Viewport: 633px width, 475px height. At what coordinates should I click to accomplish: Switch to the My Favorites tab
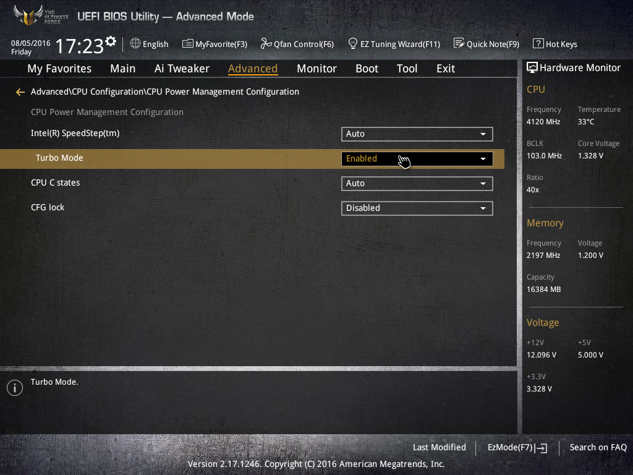[x=59, y=69]
